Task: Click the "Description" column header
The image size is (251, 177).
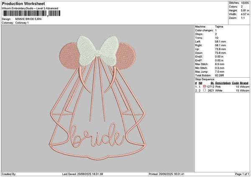Action: pos(223,83)
